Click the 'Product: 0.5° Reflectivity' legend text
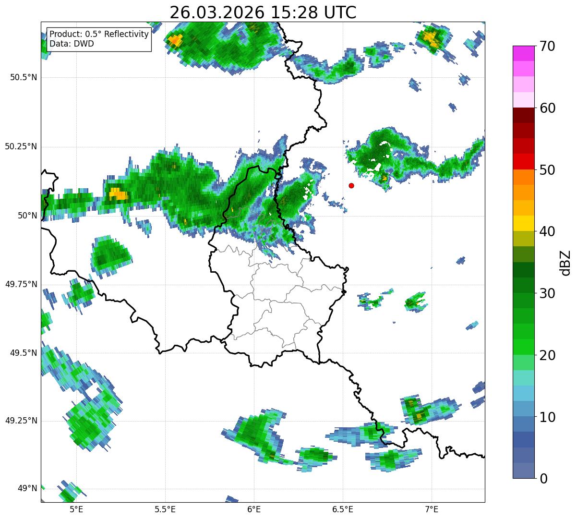 coord(99,35)
